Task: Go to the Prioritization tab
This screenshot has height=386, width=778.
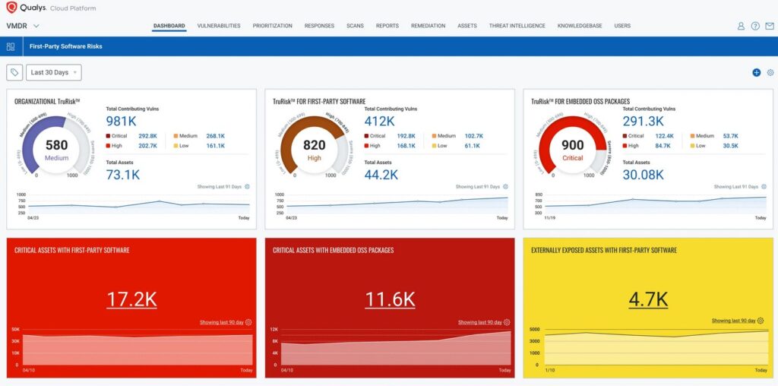Action: point(273,26)
